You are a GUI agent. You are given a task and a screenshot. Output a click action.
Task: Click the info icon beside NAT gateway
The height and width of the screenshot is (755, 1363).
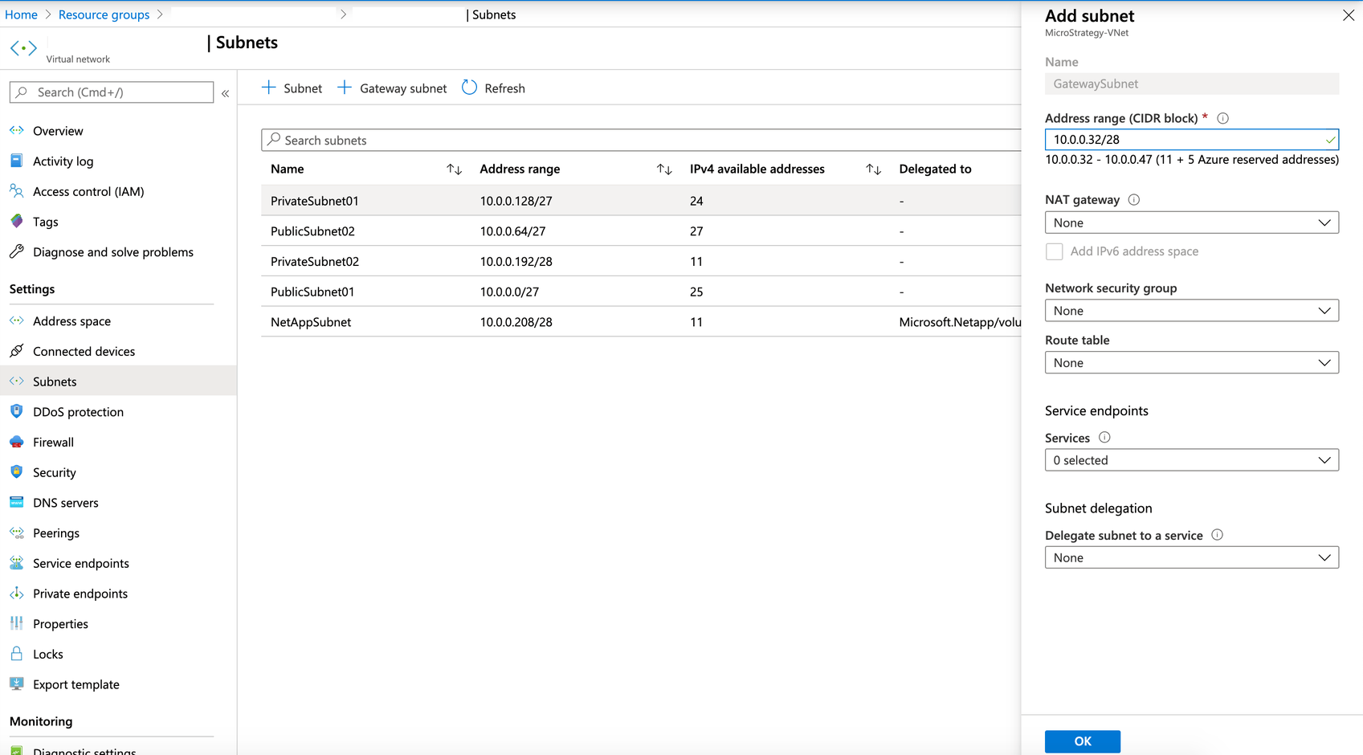click(x=1133, y=199)
